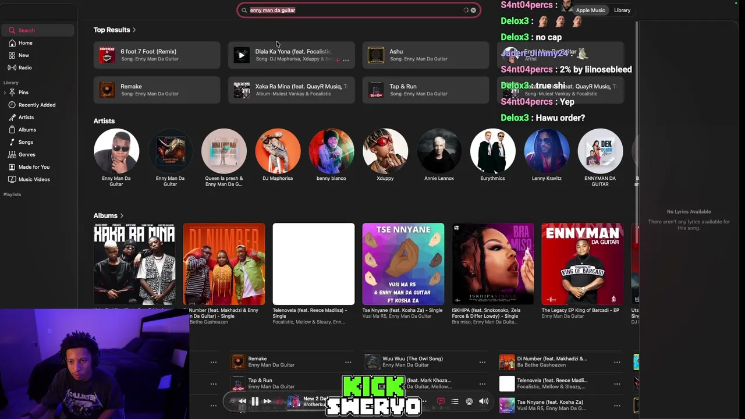
Task: Open DJ Maphorisa artist page
Action: (278, 151)
